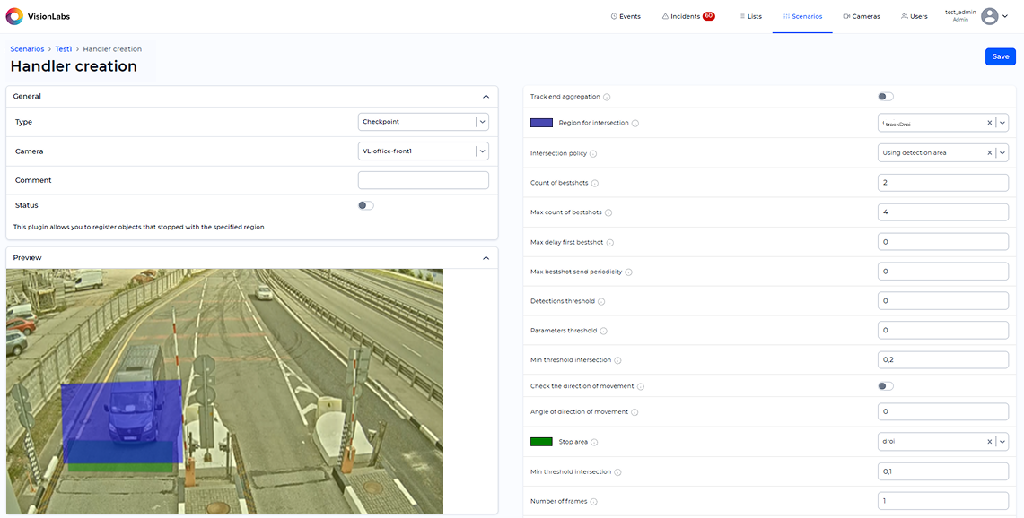Collapse the Preview panel

tap(486, 258)
